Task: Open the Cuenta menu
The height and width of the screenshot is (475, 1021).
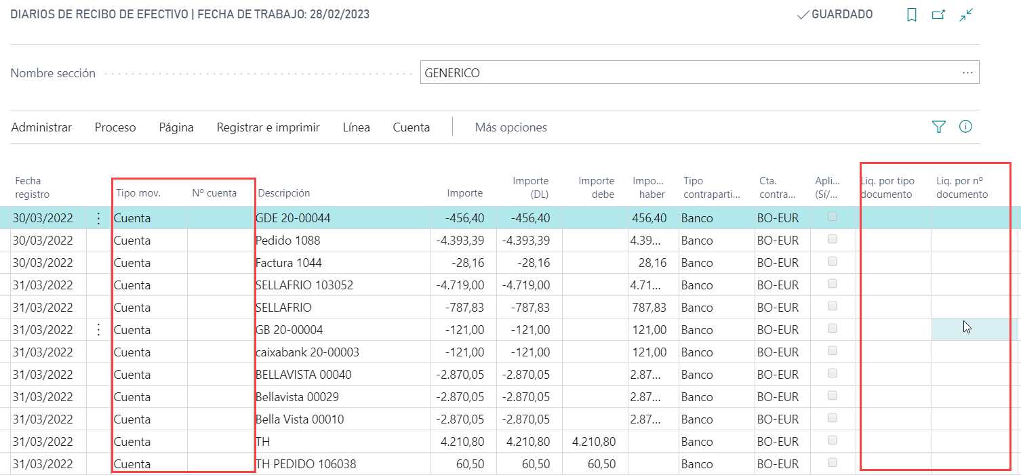Action: 411,127
